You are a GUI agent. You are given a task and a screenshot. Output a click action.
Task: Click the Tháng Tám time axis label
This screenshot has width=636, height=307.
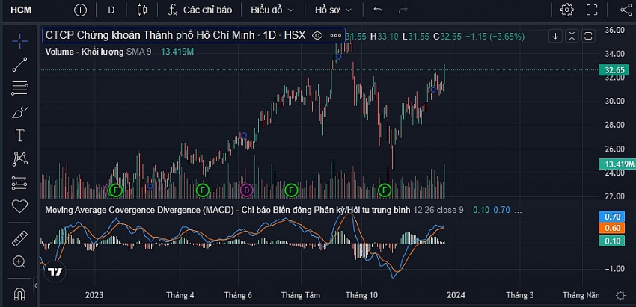301,295
